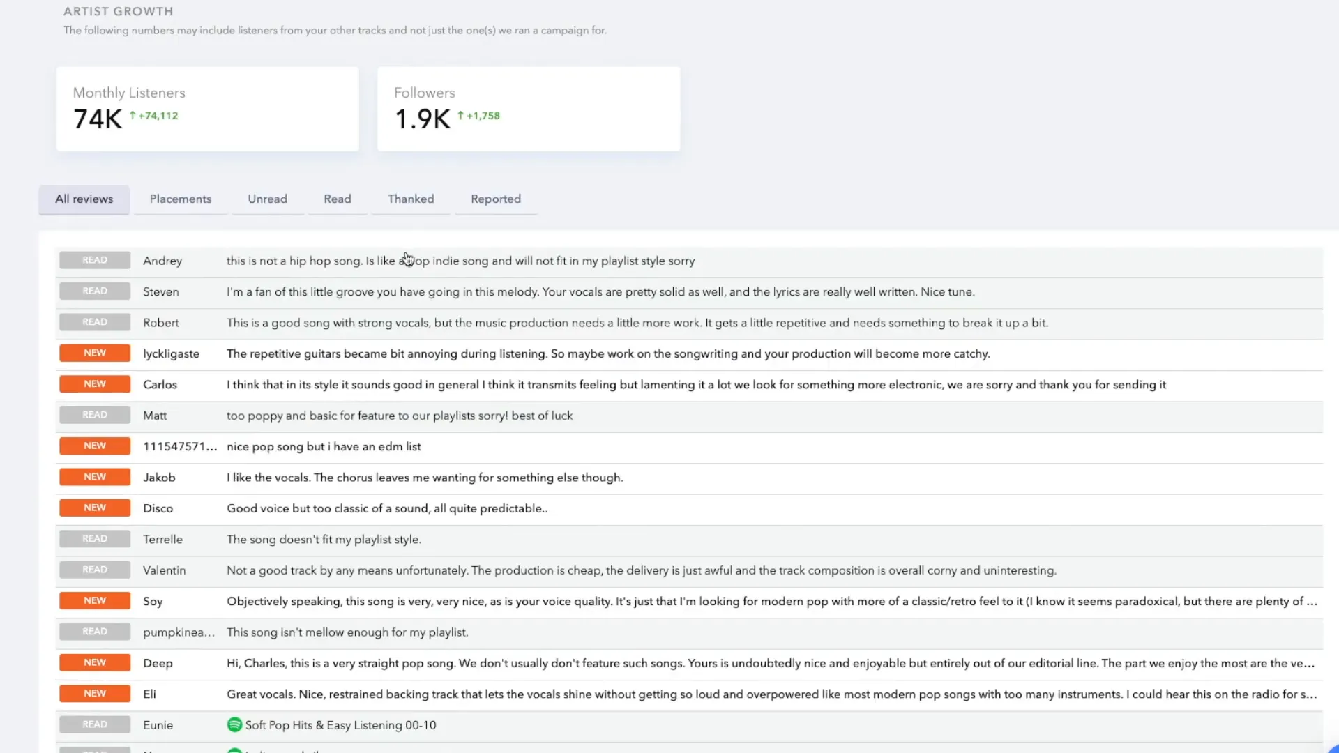Click the NEW badge on lyckligaste's review

point(95,353)
